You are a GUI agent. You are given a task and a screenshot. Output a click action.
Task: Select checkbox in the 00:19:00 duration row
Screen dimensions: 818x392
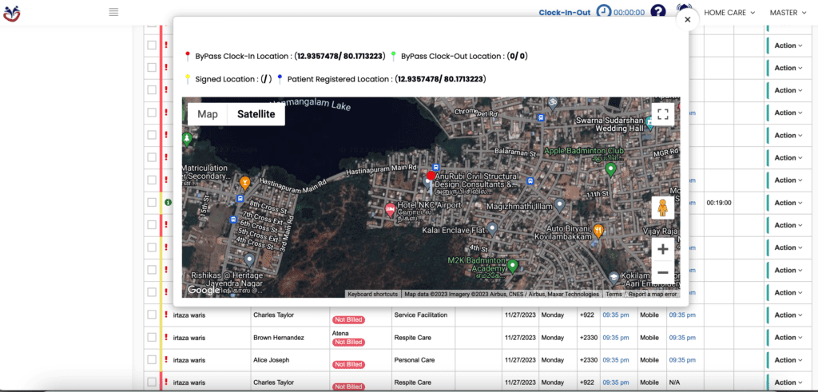(x=152, y=203)
